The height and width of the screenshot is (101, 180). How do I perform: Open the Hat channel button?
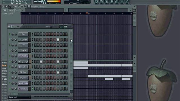tap(23, 45)
